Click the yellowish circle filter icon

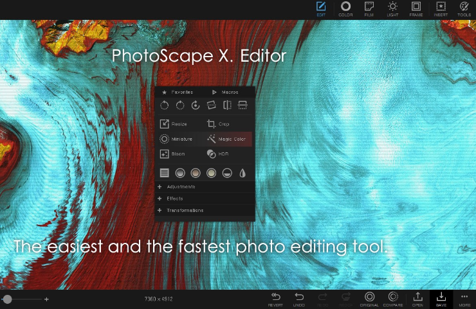211,173
